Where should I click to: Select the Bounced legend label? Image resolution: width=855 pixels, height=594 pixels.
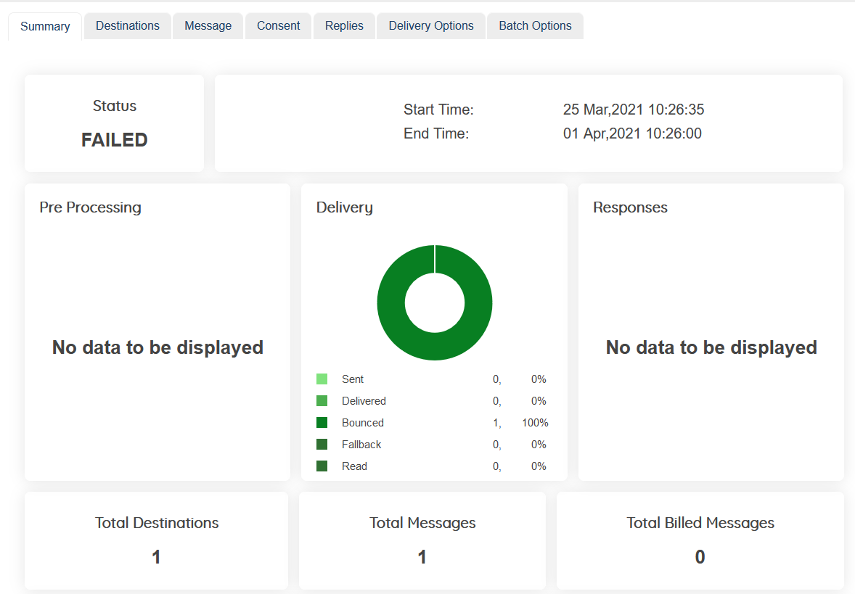[x=363, y=423]
